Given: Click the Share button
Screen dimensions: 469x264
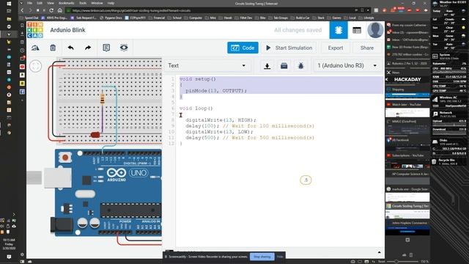Looking at the screenshot, I should 366,48.
